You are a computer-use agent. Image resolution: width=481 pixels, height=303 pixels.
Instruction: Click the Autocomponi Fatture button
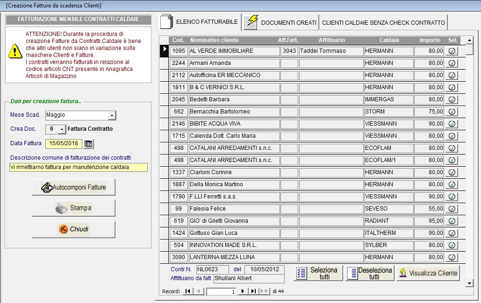coord(74,187)
